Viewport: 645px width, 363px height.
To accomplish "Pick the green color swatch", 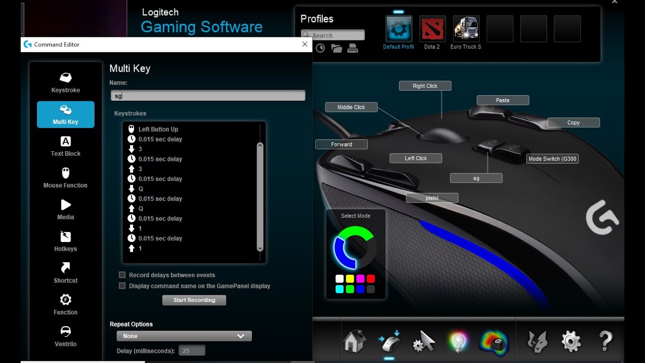I will pos(350,289).
